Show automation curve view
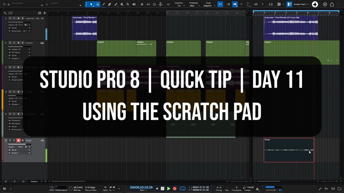This screenshot has height=193, width=344. [x=10, y=13]
